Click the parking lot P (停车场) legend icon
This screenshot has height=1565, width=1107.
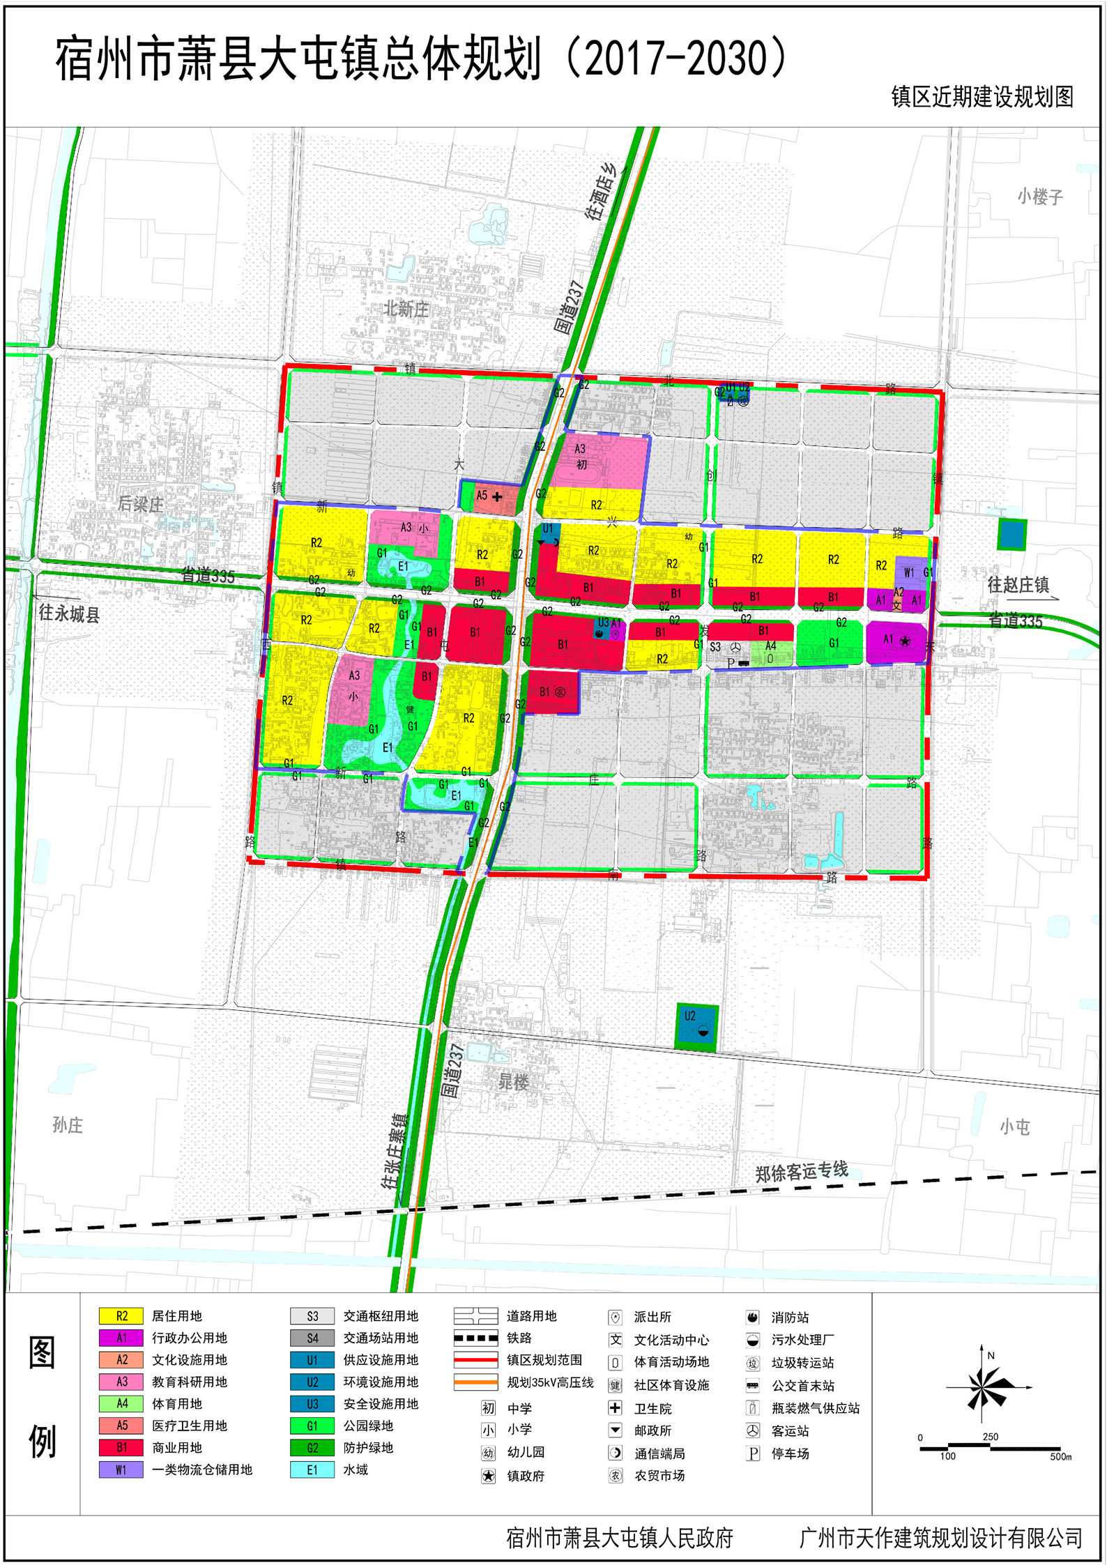752,1453
